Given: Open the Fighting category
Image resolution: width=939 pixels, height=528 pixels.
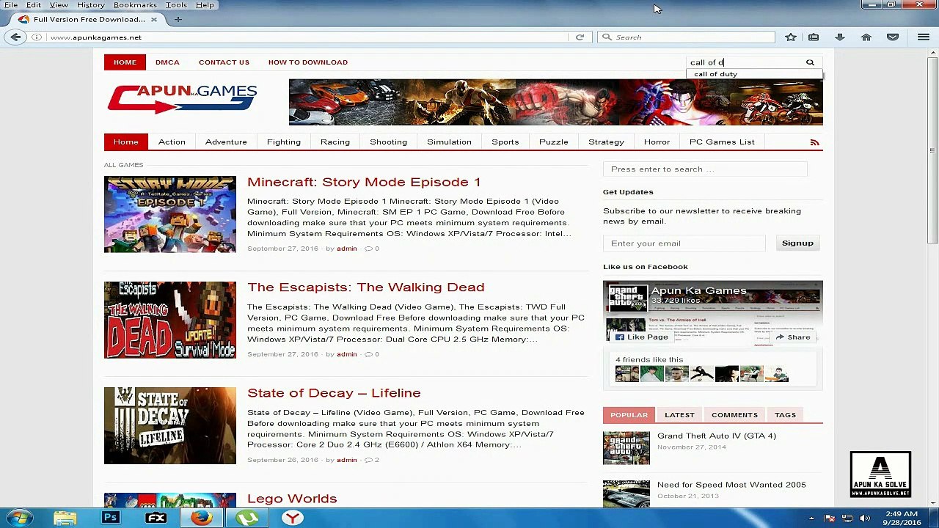Looking at the screenshot, I should [284, 142].
